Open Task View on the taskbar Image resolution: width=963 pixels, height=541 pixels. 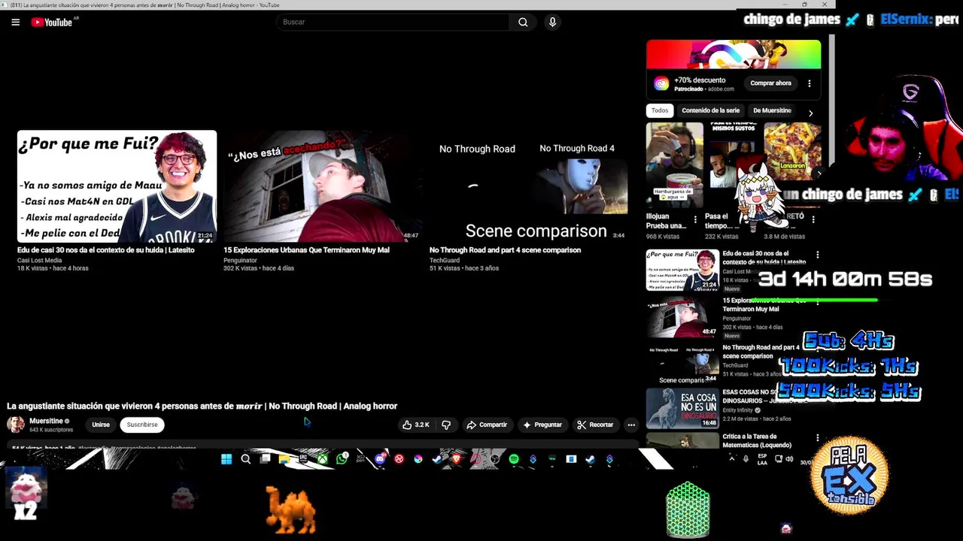click(266, 459)
